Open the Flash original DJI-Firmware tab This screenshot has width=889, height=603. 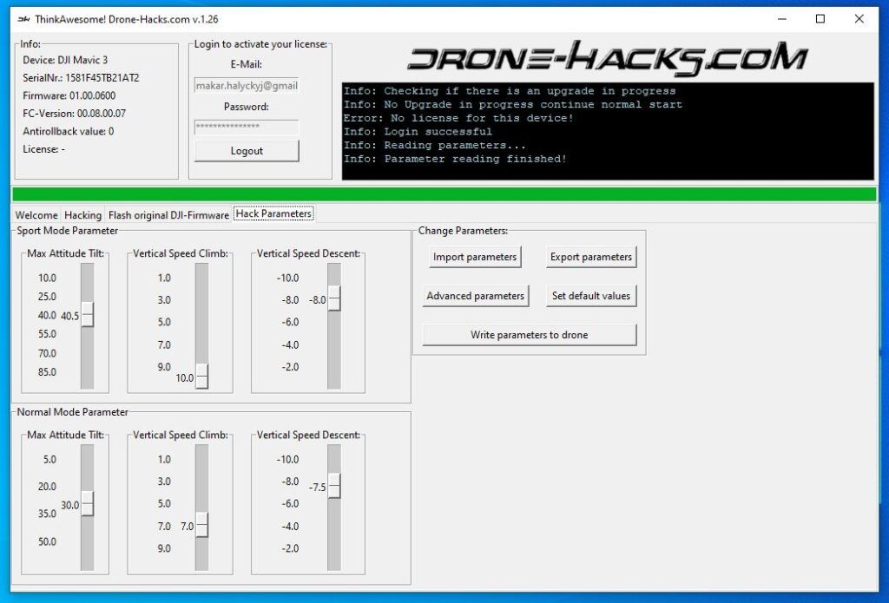[x=168, y=215]
